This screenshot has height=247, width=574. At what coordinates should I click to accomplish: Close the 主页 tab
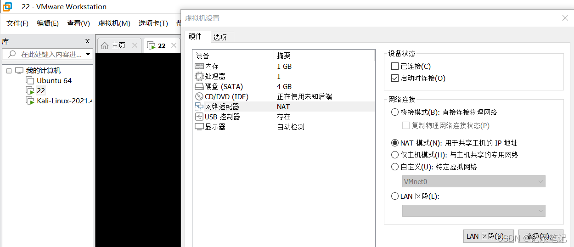pos(135,45)
